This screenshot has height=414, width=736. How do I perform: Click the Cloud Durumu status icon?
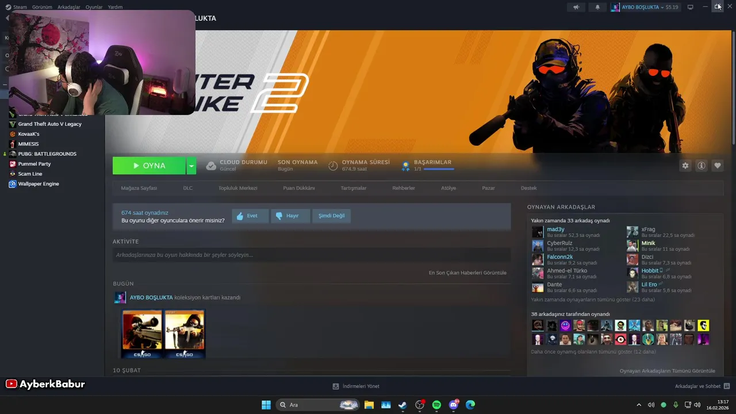[x=211, y=166]
